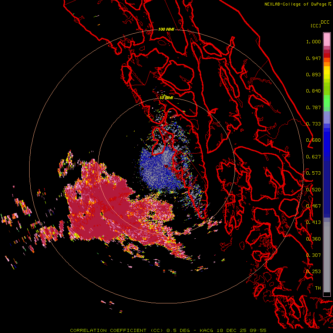Click the 1.000 value on the color scale
Image resolution: width=333 pixels, height=333 pixels.
[313, 41]
